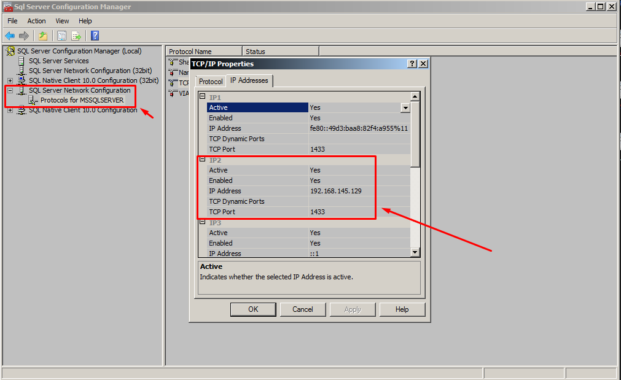Collapse the SQL Server Network Configuration node
The image size is (621, 380).
(10, 91)
